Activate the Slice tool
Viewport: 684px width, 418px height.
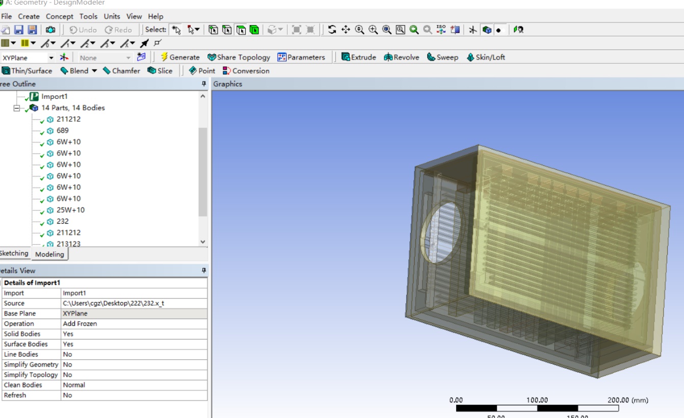pyautogui.click(x=160, y=71)
